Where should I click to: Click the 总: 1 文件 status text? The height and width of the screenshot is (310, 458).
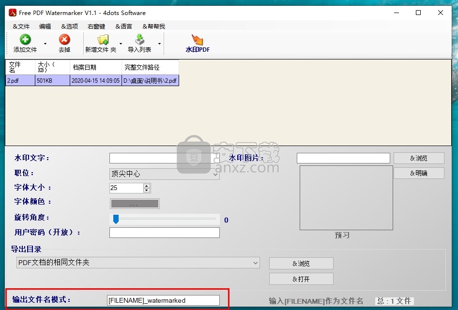[394, 301]
